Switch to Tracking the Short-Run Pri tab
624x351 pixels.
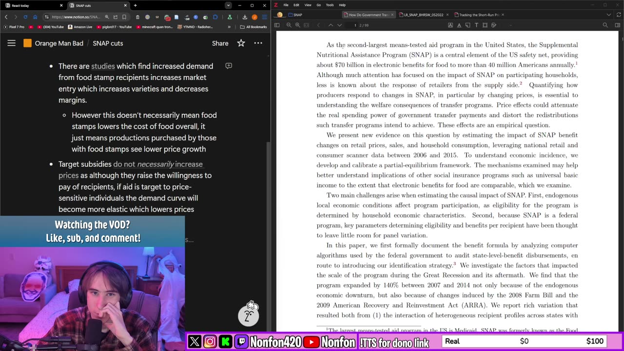coord(479,15)
